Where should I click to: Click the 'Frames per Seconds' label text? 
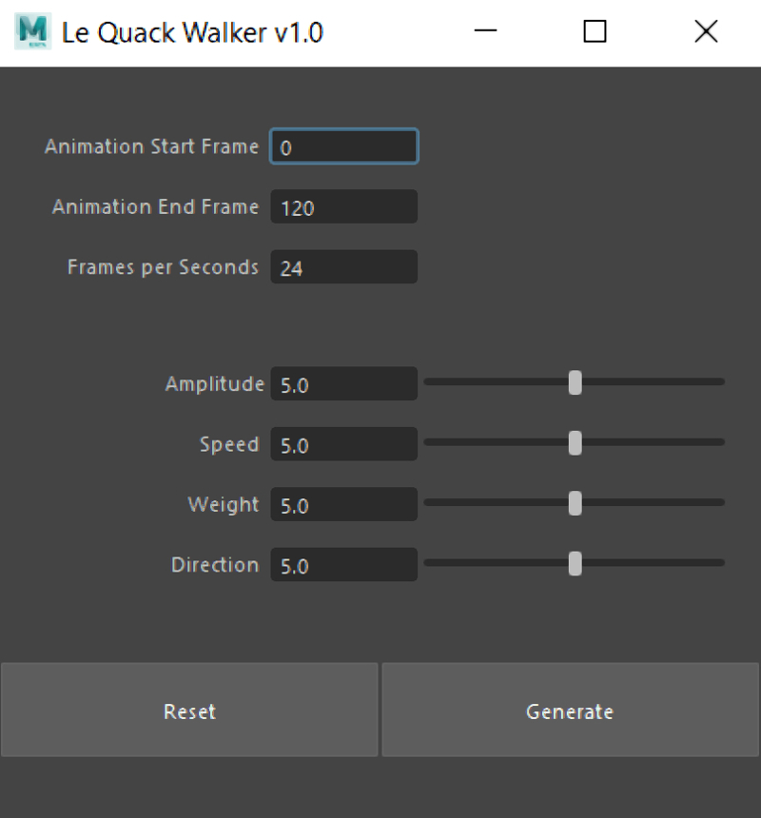[163, 267]
